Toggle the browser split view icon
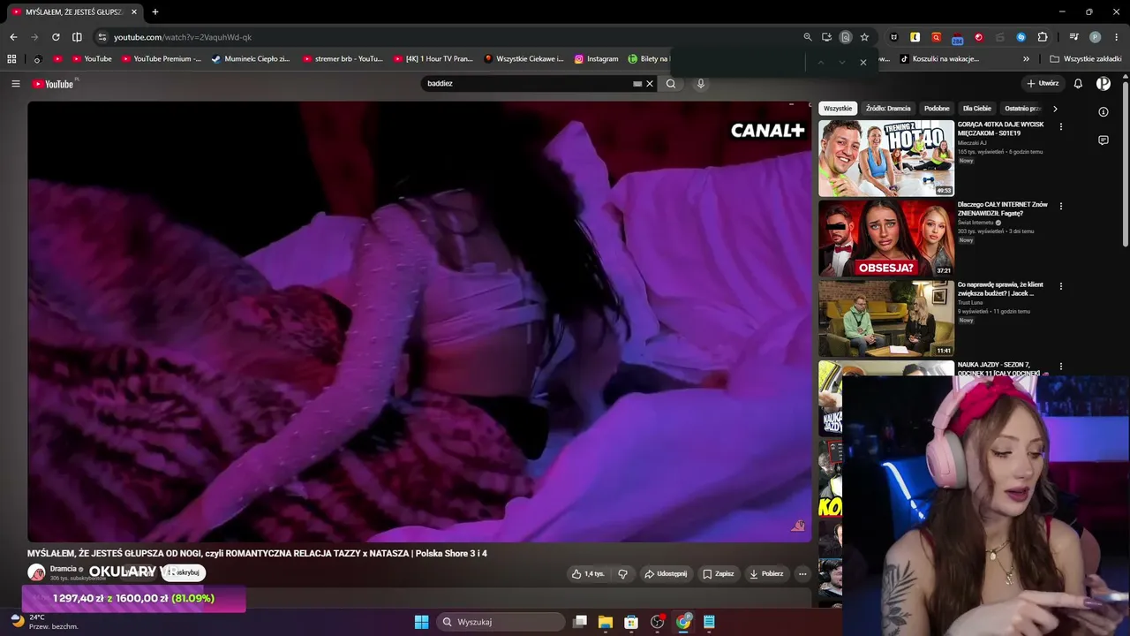The image size is (1130, 636). pyautogui.click(x=77, y=37)
